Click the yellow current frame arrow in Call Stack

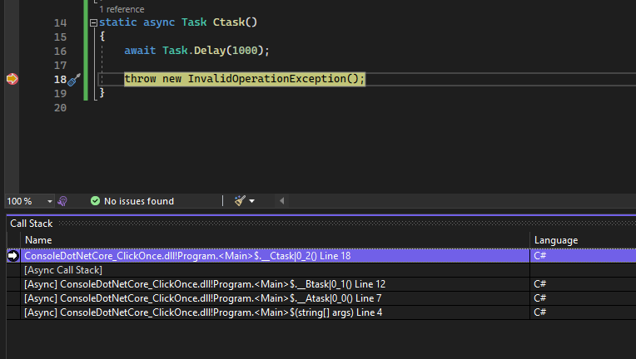point(12,256)
